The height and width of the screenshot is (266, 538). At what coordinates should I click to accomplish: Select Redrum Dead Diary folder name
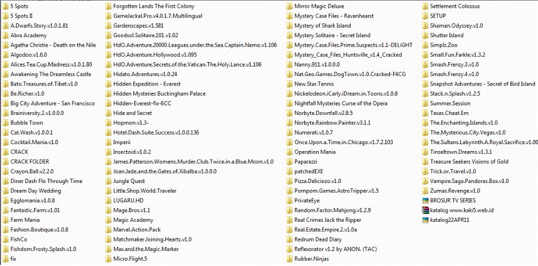click(x=318, y=239)
